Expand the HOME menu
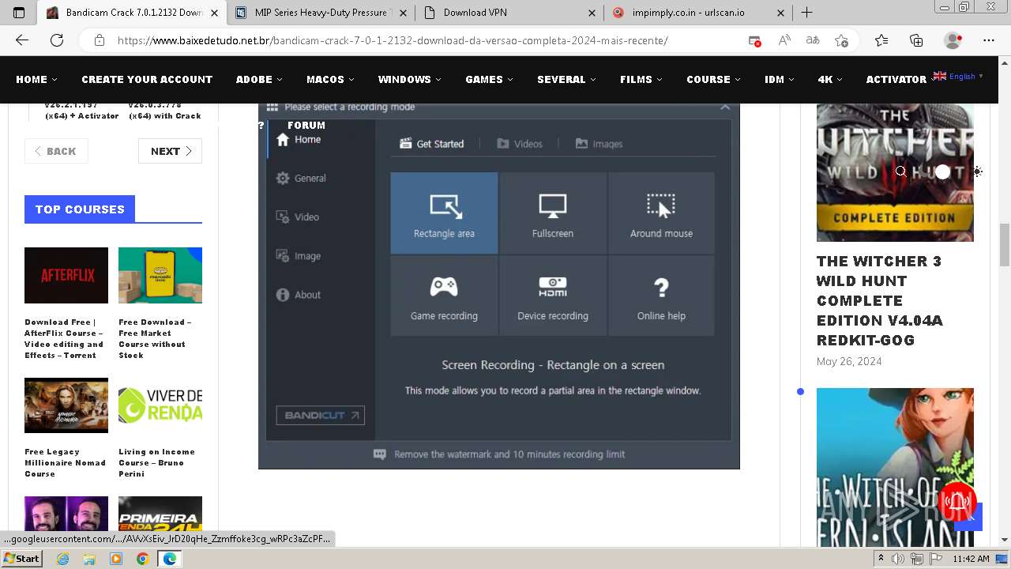Viewport: 1011px width, 569px height. point(36,79)
